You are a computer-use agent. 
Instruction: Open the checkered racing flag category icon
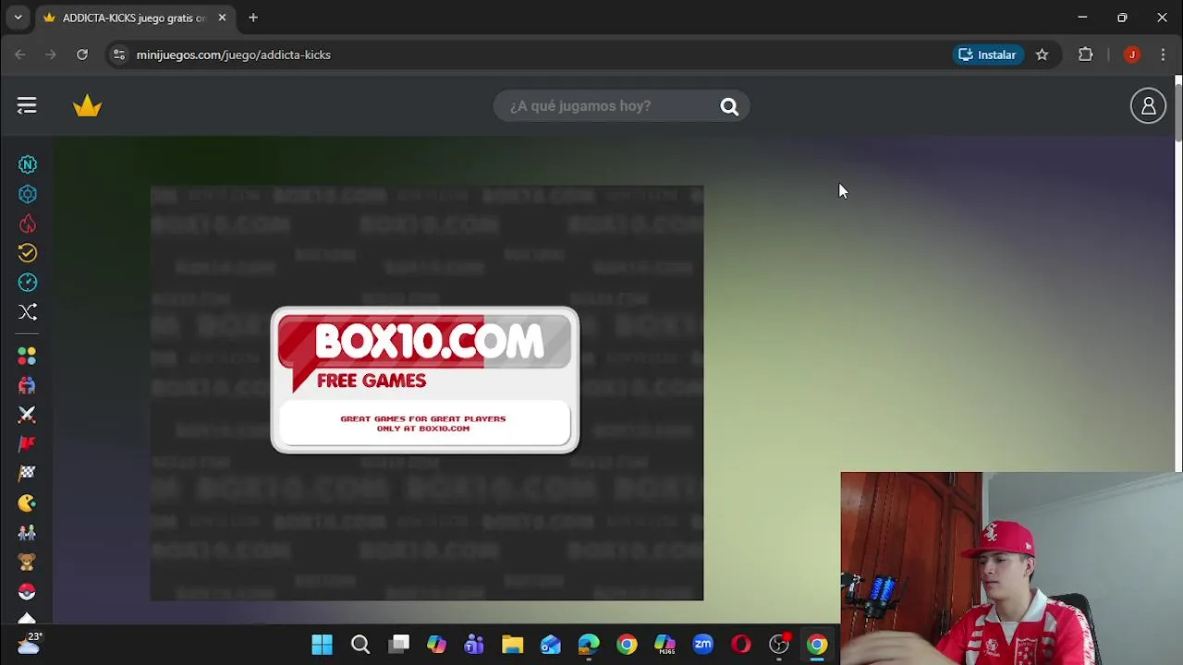tap(27, 474)
